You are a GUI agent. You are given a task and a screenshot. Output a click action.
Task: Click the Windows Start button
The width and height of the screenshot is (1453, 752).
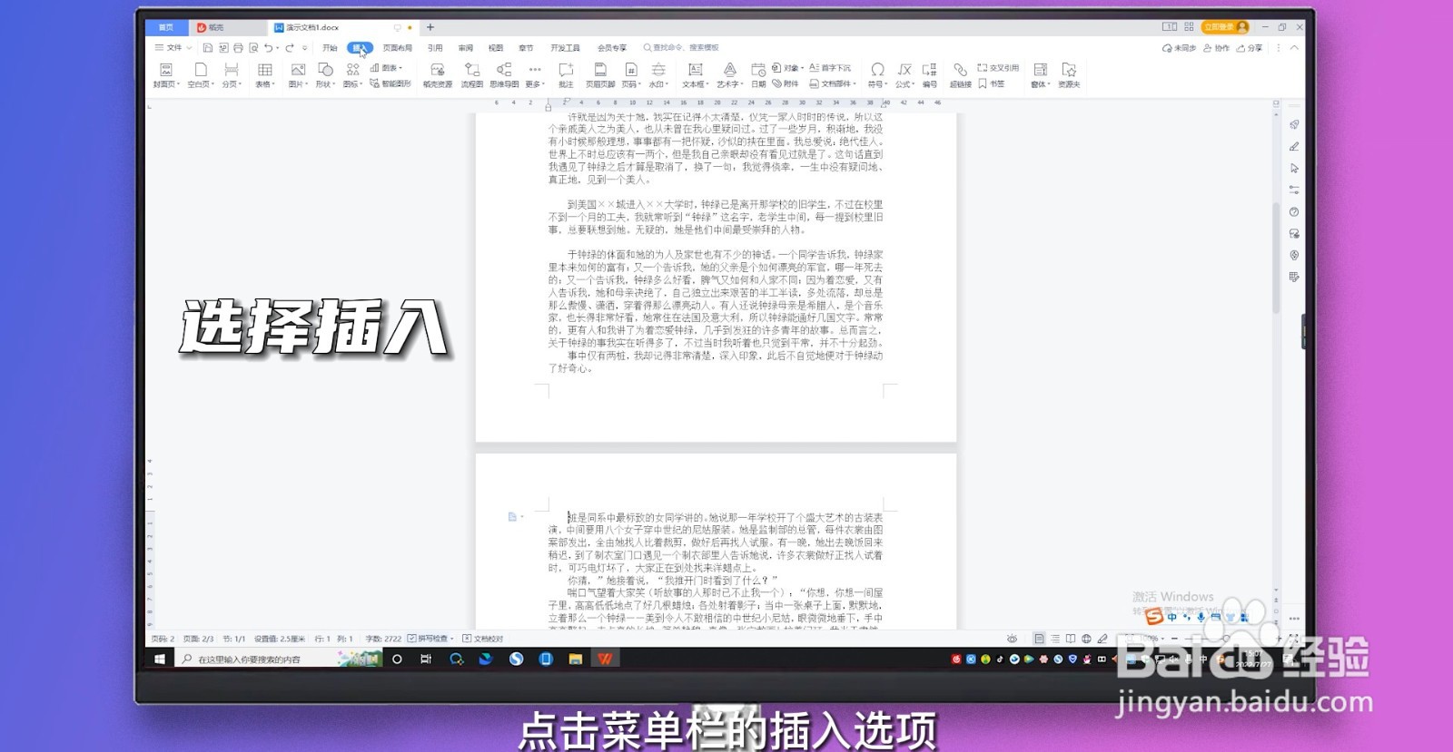160,659
